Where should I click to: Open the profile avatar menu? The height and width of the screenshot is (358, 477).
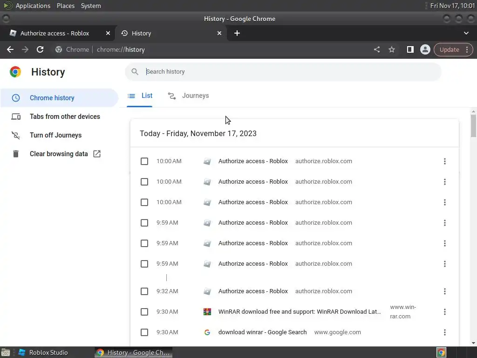425,49
